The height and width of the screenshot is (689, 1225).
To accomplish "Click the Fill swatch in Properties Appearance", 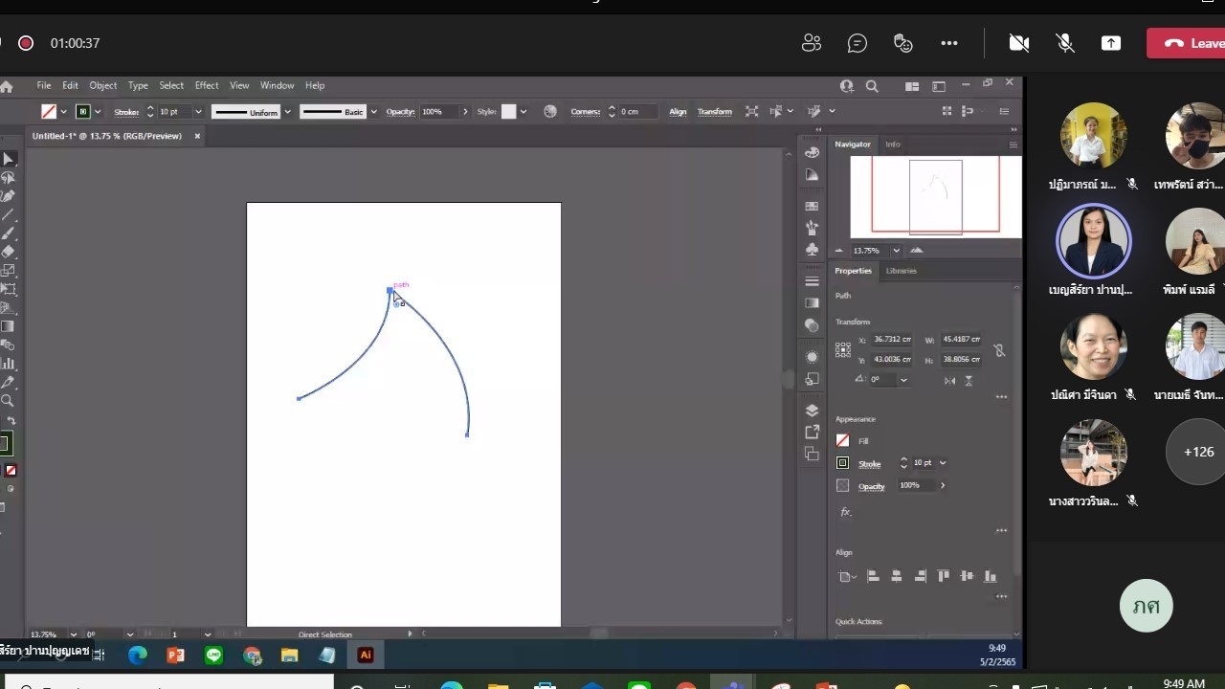I will pos(843,440).
